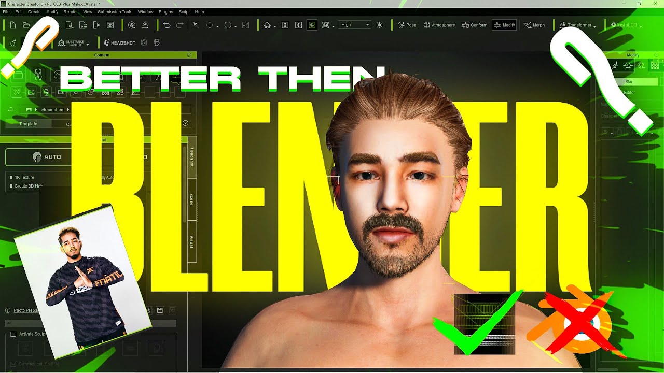This screenshot has height=373, width=664.
Task: Redo the last action
Action: (180, 25)
